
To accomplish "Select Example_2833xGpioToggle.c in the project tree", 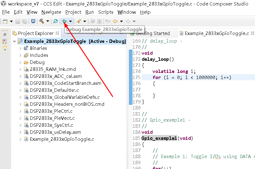I will [x=62, y=140].
